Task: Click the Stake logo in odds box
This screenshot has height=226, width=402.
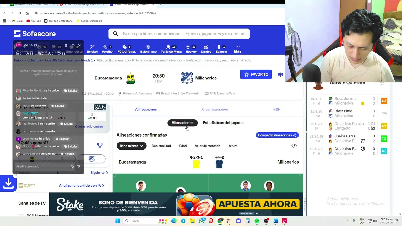Action: 100,107
